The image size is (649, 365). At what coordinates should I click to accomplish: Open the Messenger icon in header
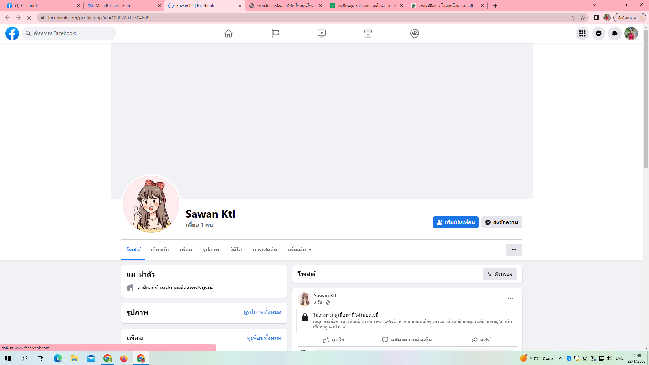[x=599, y=33]
